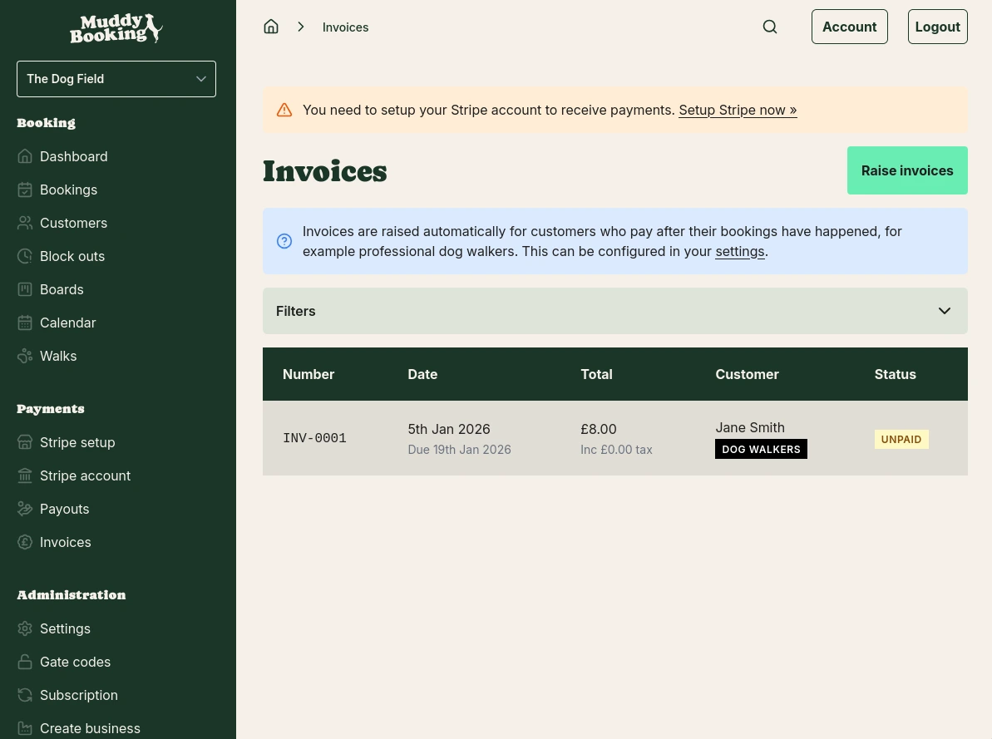Go to the Invoices breadcrumb
992x739 pixels.
point(345,27)
